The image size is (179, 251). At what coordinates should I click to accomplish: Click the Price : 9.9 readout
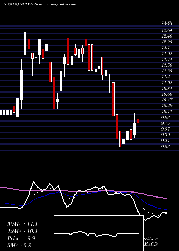point(21,238)
